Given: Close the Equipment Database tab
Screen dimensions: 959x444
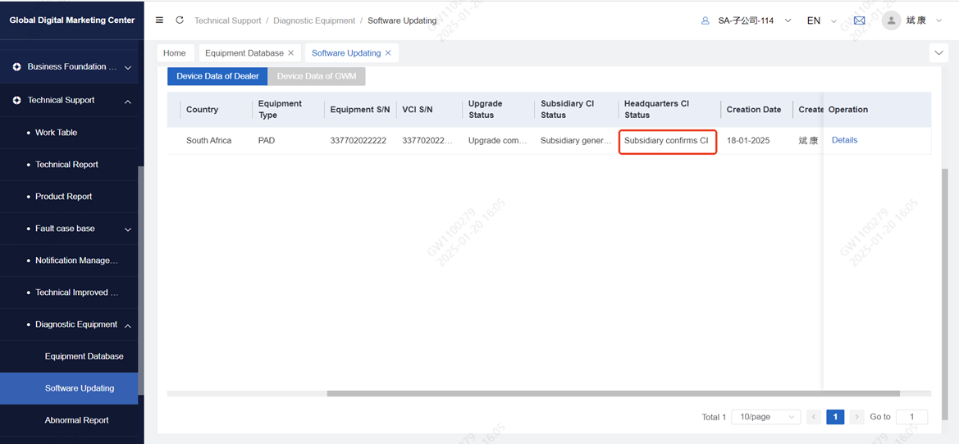Looking at the screenshot, I should click(291, 53).
